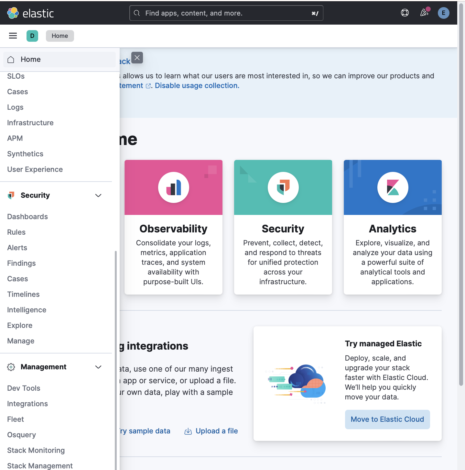
Task: Open the help menu lifebuoy icon
Action: 405,13
